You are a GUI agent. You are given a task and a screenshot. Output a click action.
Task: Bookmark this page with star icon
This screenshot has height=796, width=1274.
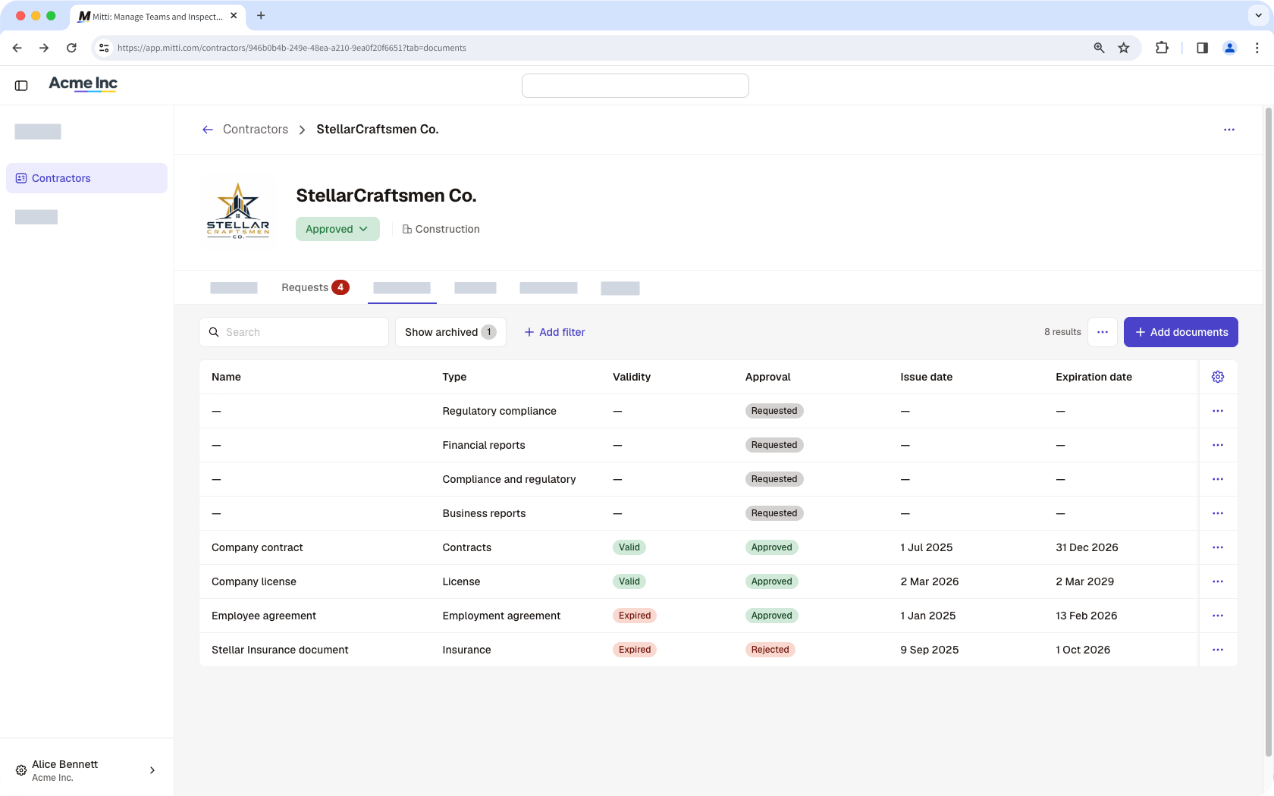pos(1124,48)
